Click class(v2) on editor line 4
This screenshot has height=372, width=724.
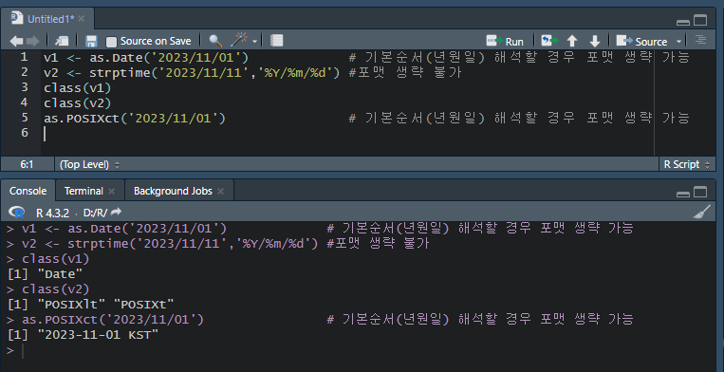[78, 102]
